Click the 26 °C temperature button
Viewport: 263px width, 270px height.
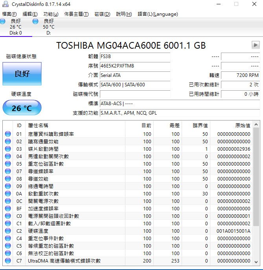(22, 108)
